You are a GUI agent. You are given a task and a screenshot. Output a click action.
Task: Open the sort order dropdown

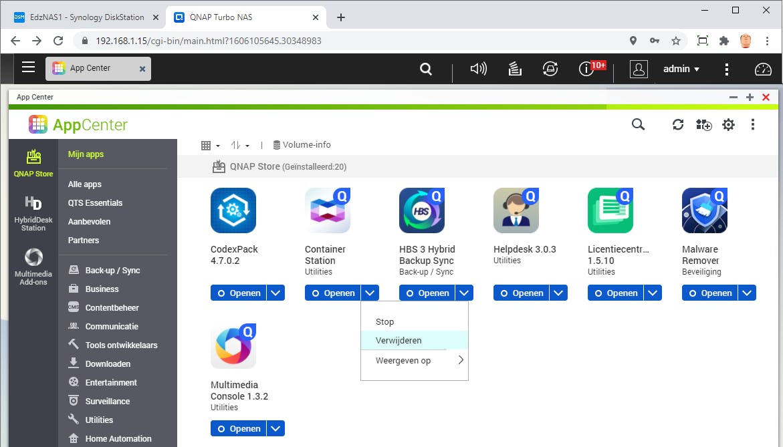click(240, 146)
